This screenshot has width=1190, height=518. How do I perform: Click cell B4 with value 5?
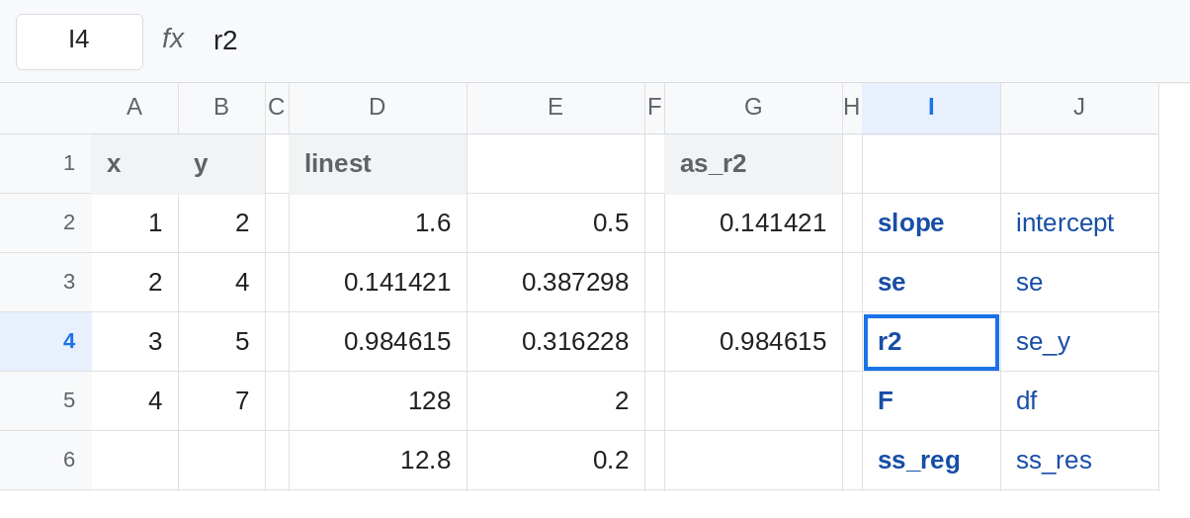click(x=221, y=341)
